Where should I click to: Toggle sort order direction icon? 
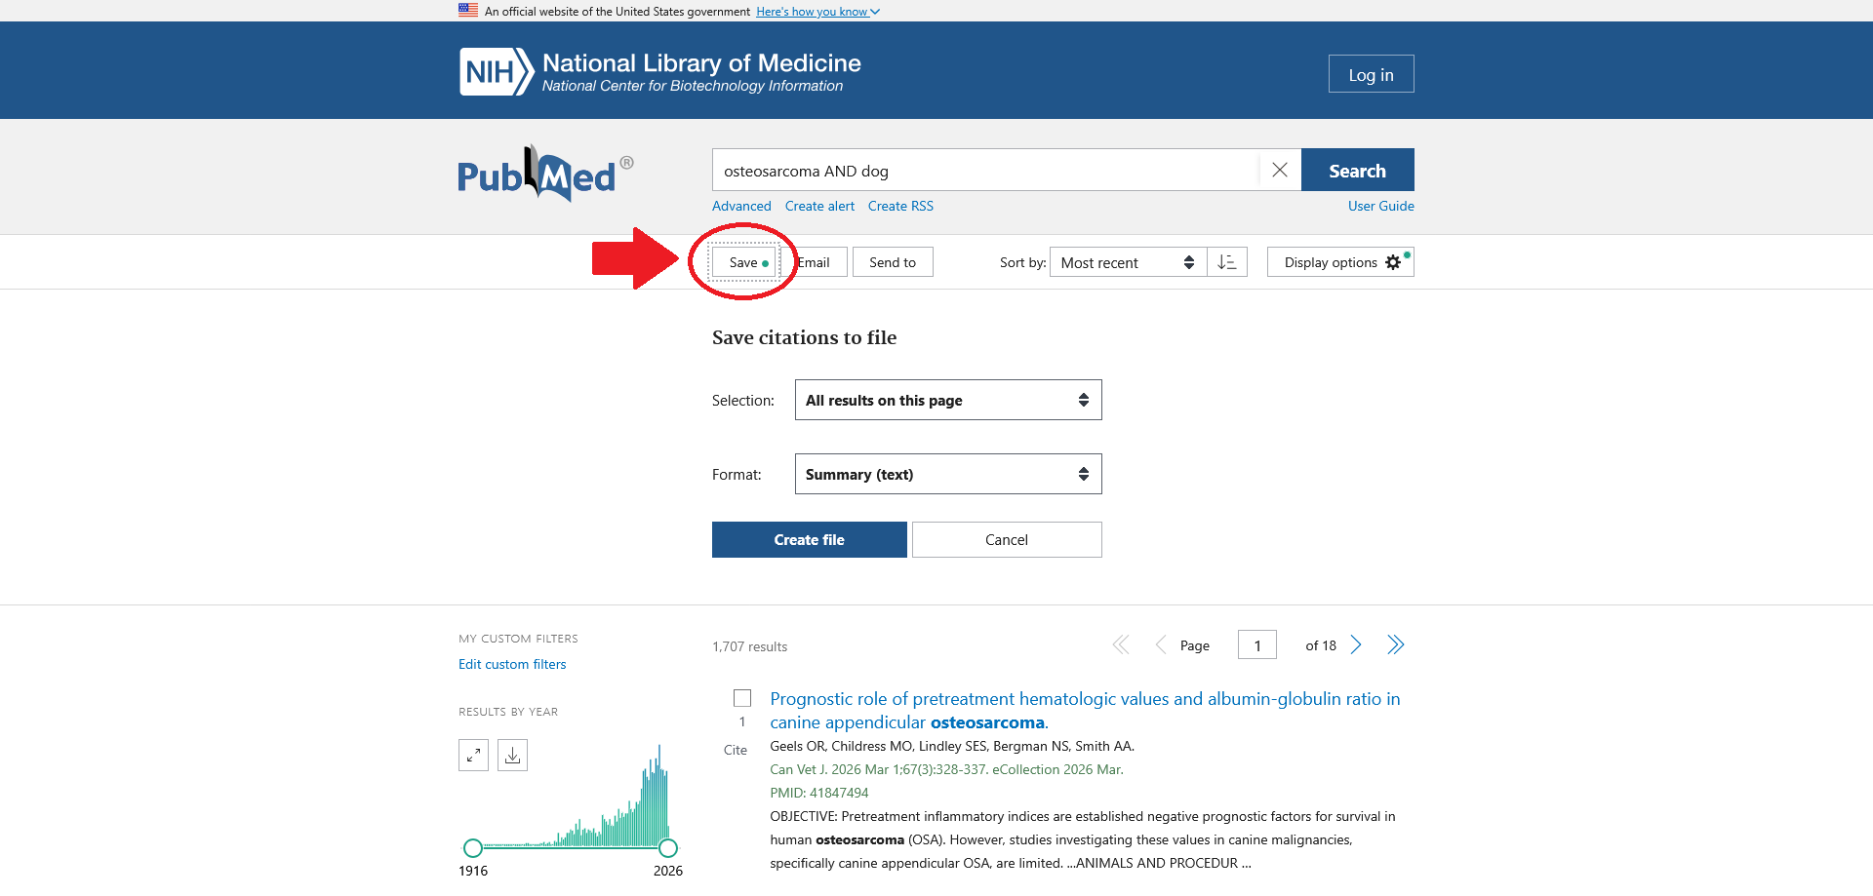[1227, 262]
